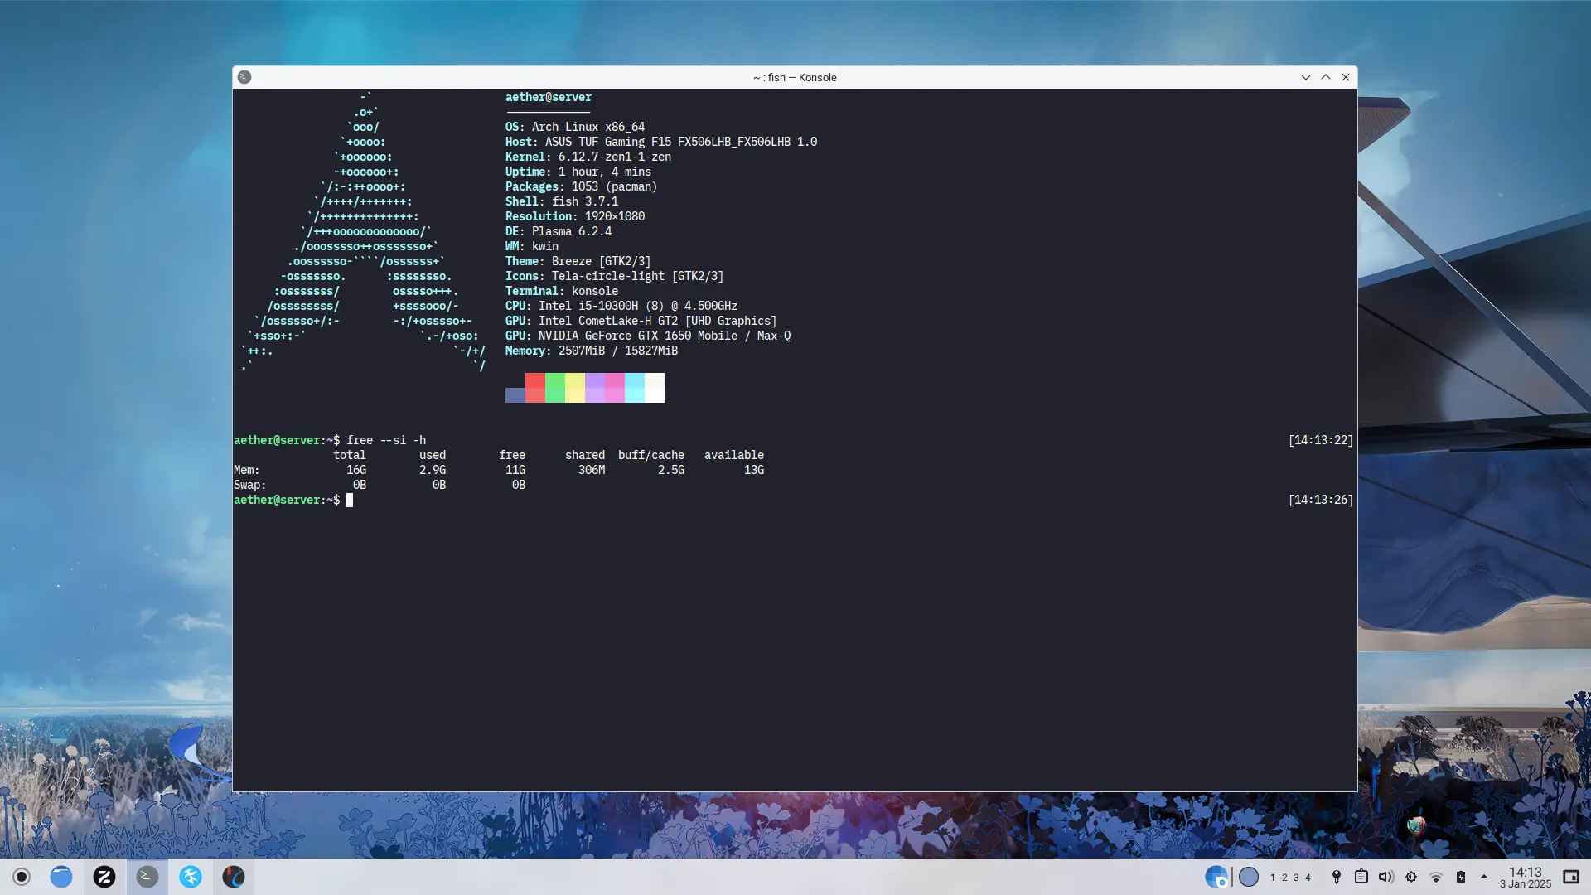
Task: Click the 'Swap:' row label
Action: 250,485
